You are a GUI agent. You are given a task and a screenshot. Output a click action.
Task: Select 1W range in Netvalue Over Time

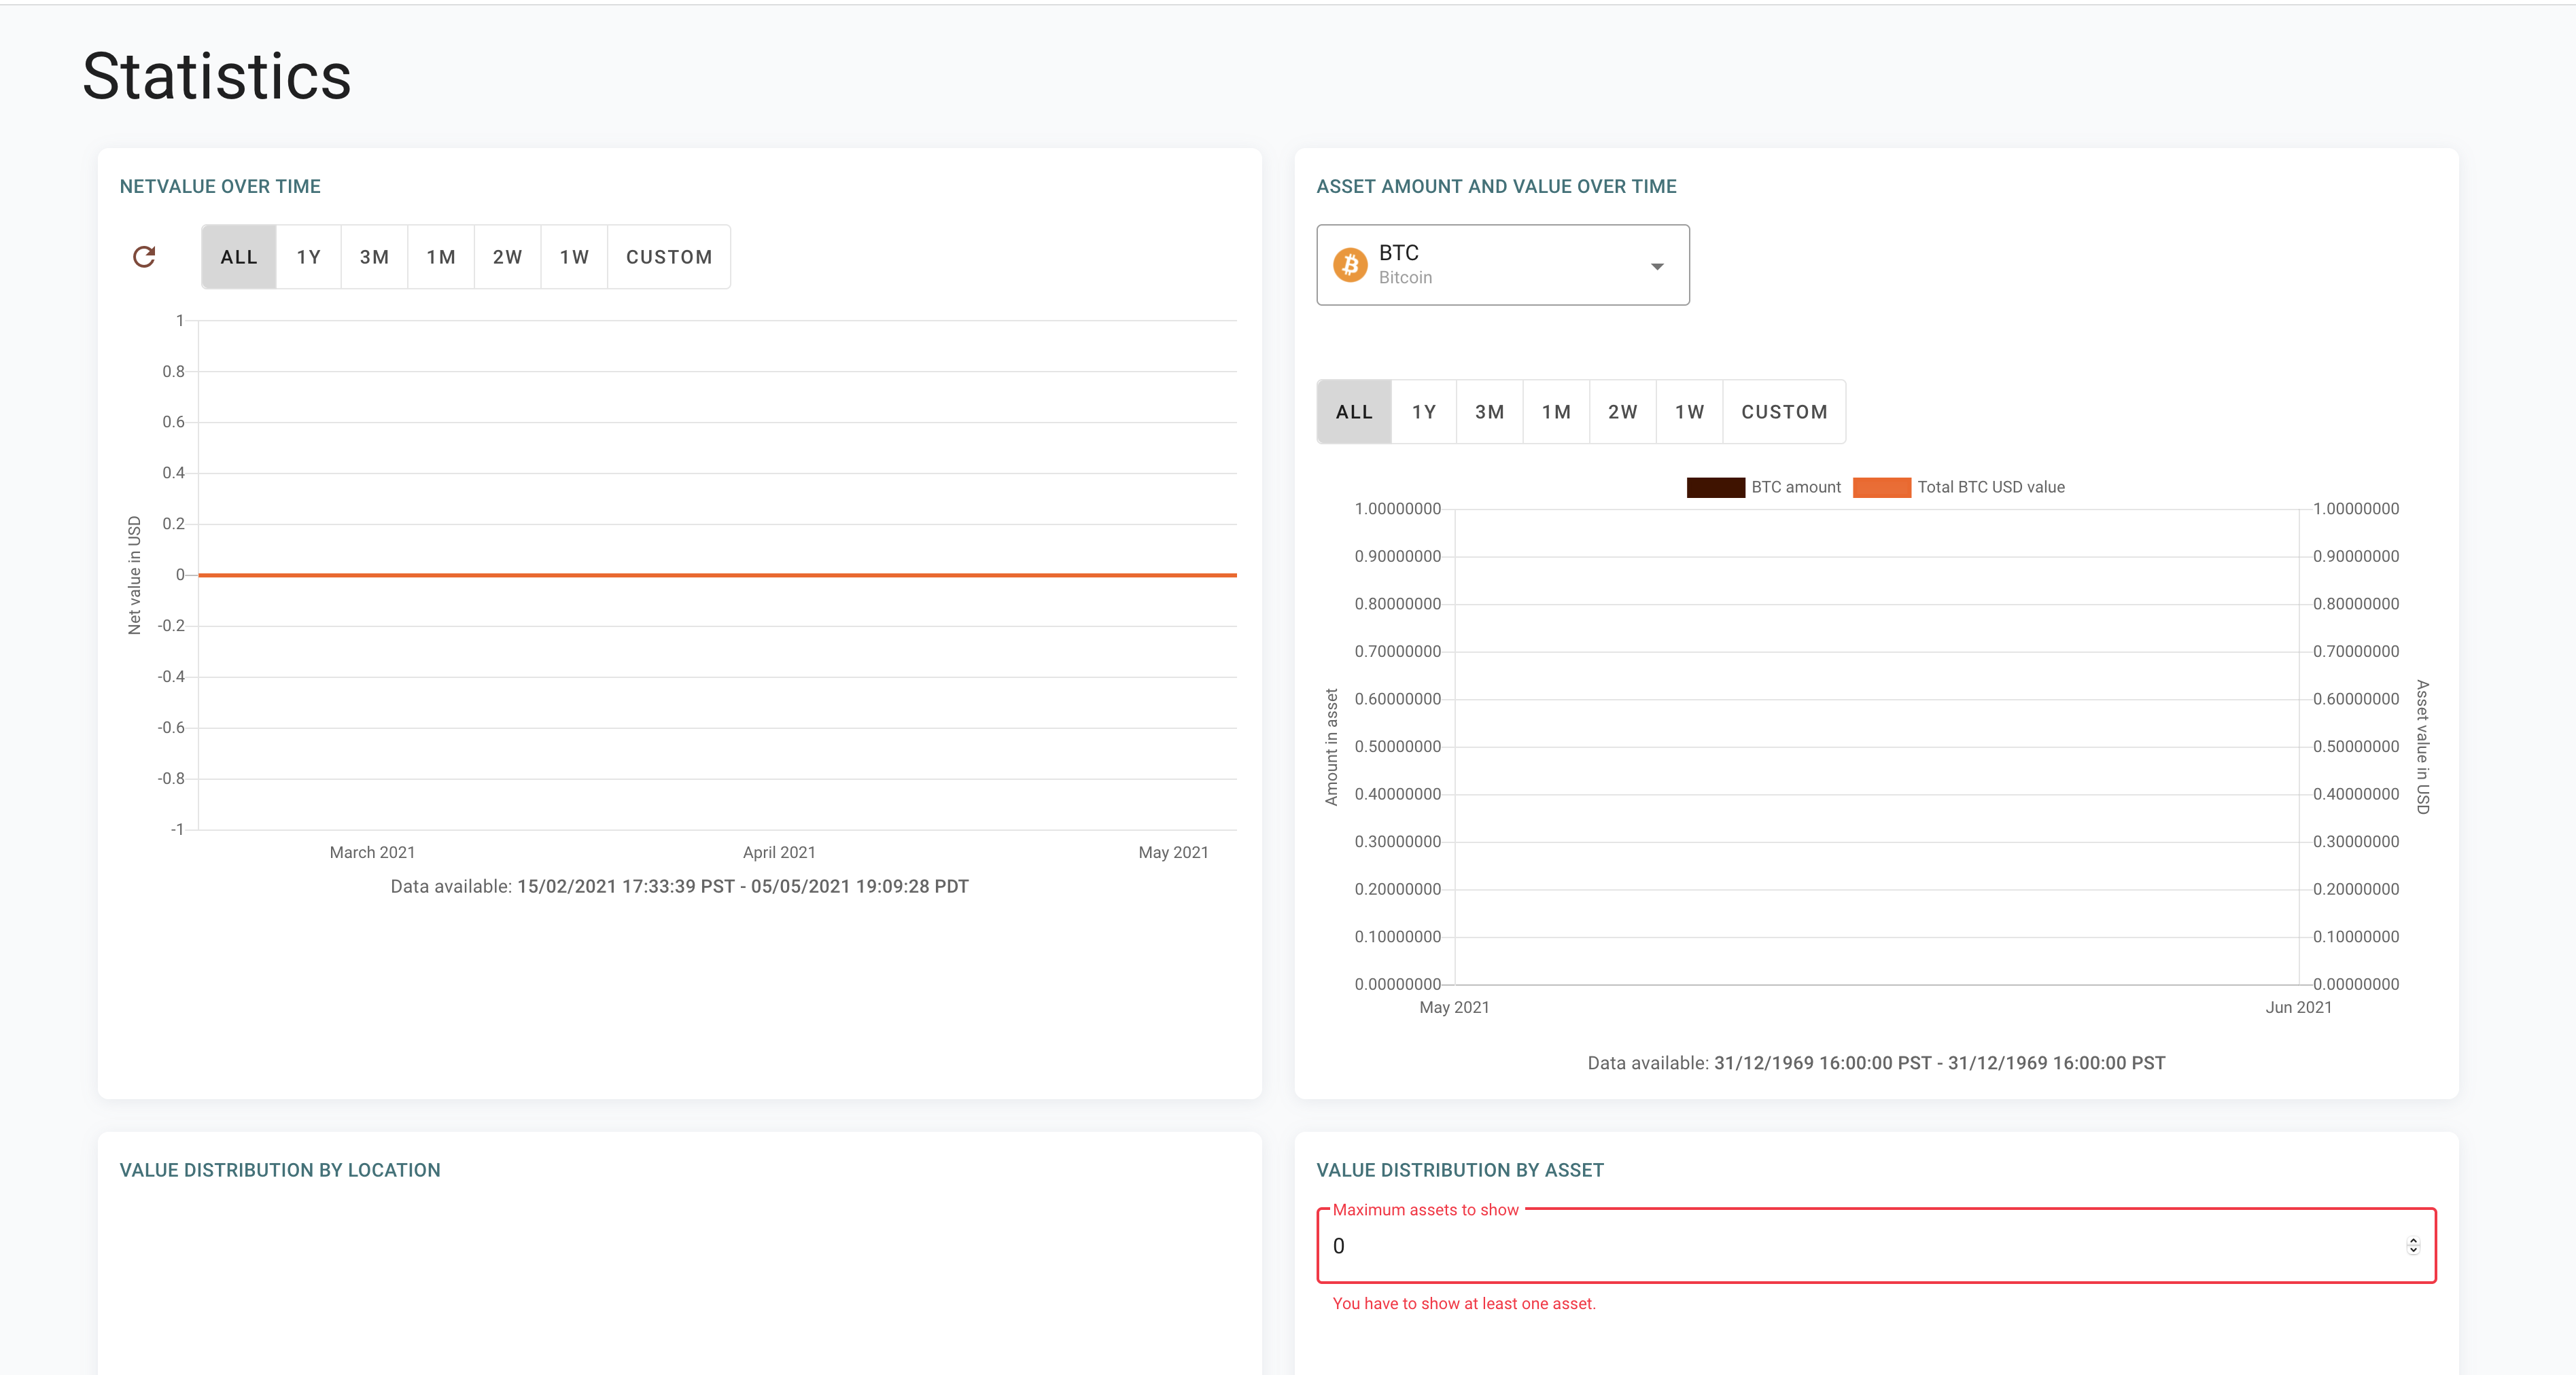(x=574, y=257)
